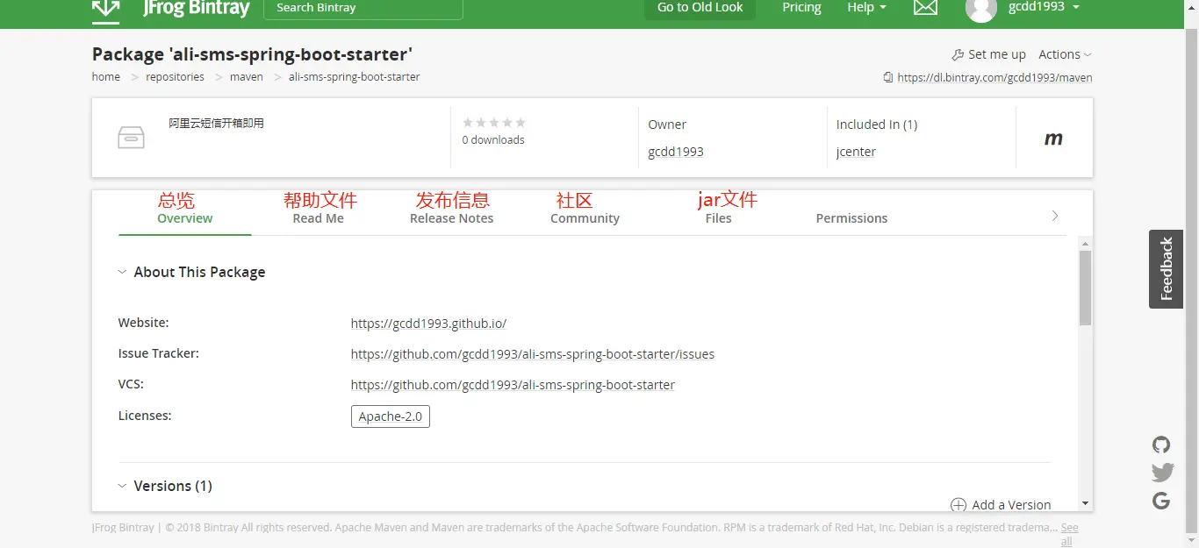
Task: Open the gcdd1993 account dropdown
Action: pos(1044,7)
